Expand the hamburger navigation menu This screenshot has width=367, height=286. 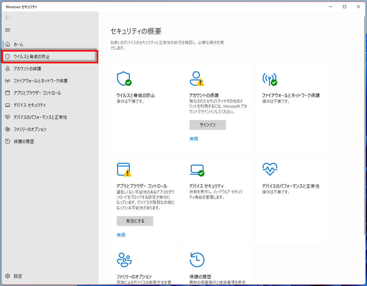tap(8, 30)
